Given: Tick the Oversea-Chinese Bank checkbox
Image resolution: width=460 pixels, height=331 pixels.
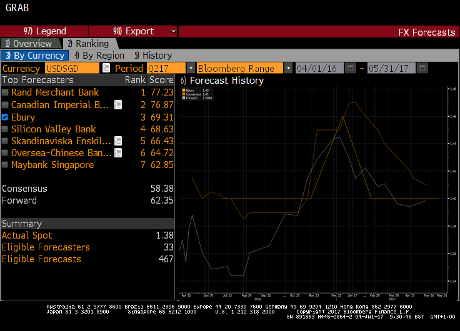Looking at the screenshot, I should pos(5,153).
